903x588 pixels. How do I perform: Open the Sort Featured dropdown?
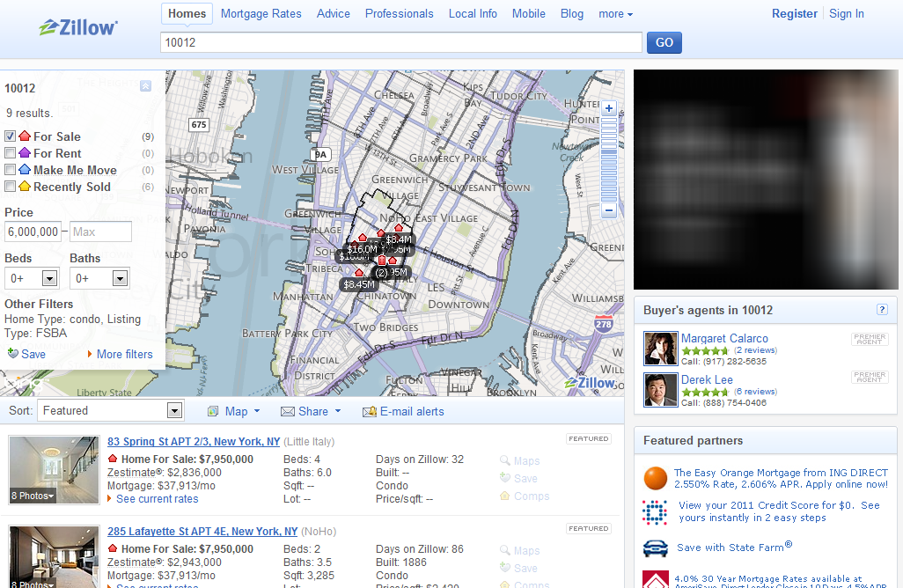[173, 411]
